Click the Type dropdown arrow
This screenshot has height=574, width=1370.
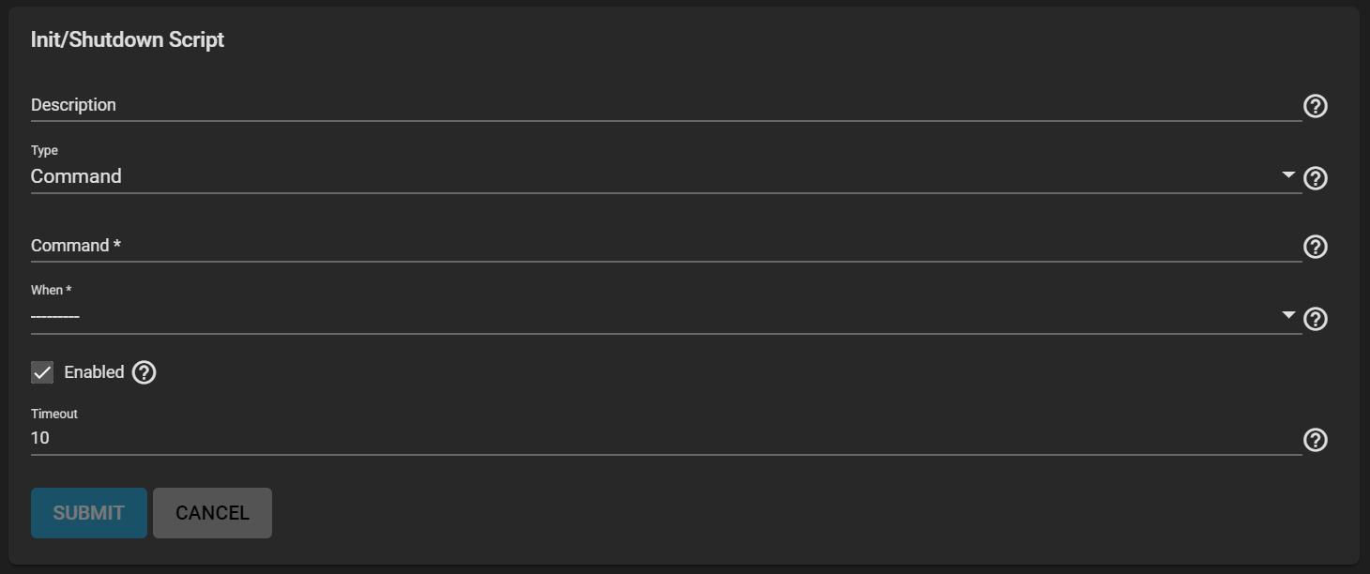click(x=1288, y=175)
